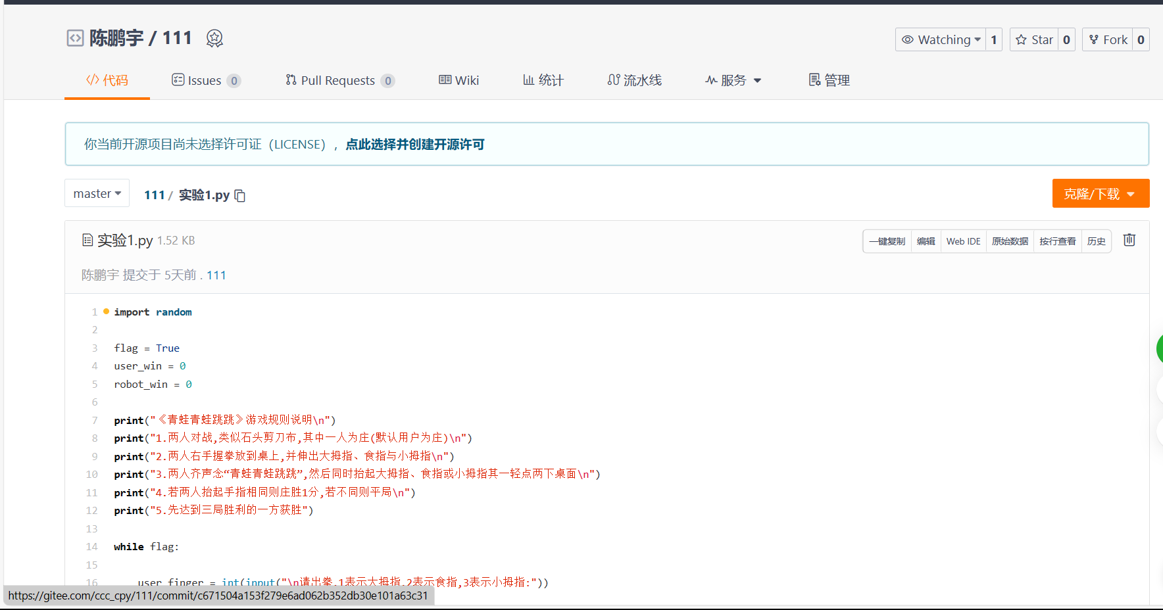Click the Pull Requests branch icon

pos(291,80)
